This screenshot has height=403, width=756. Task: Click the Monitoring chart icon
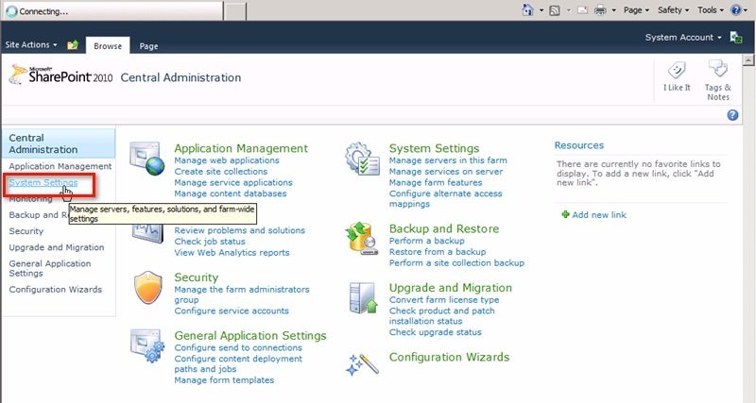(147, 234)
